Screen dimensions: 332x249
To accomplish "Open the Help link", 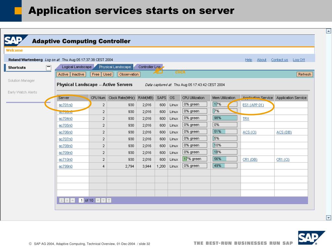I will point(249,60).
